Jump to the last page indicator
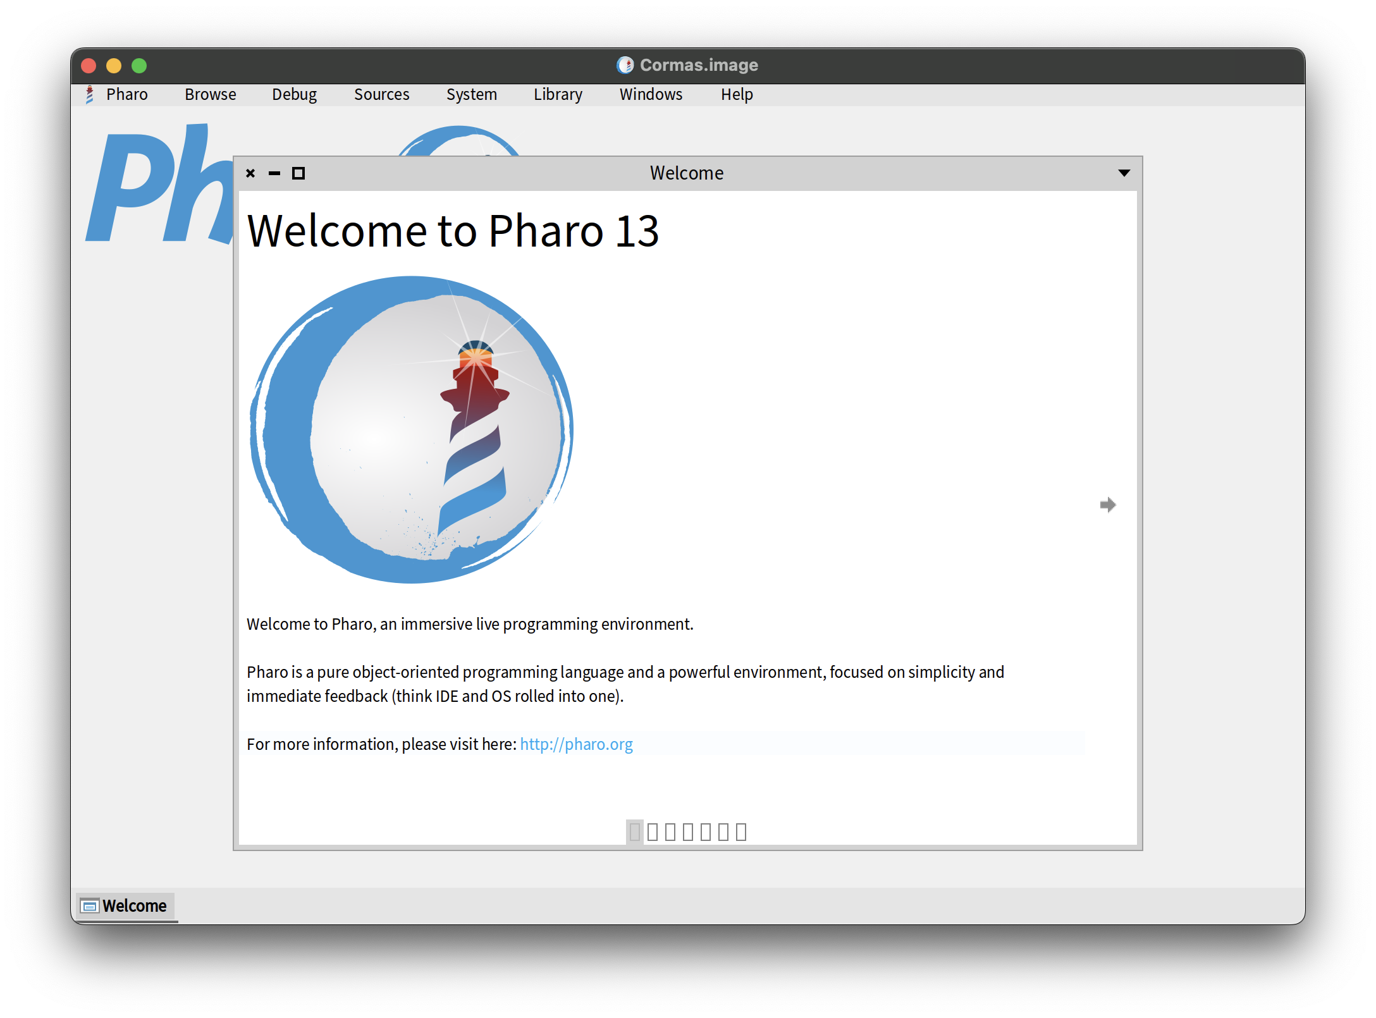Screen dimensions: 1376x1018 coord(741,831)
